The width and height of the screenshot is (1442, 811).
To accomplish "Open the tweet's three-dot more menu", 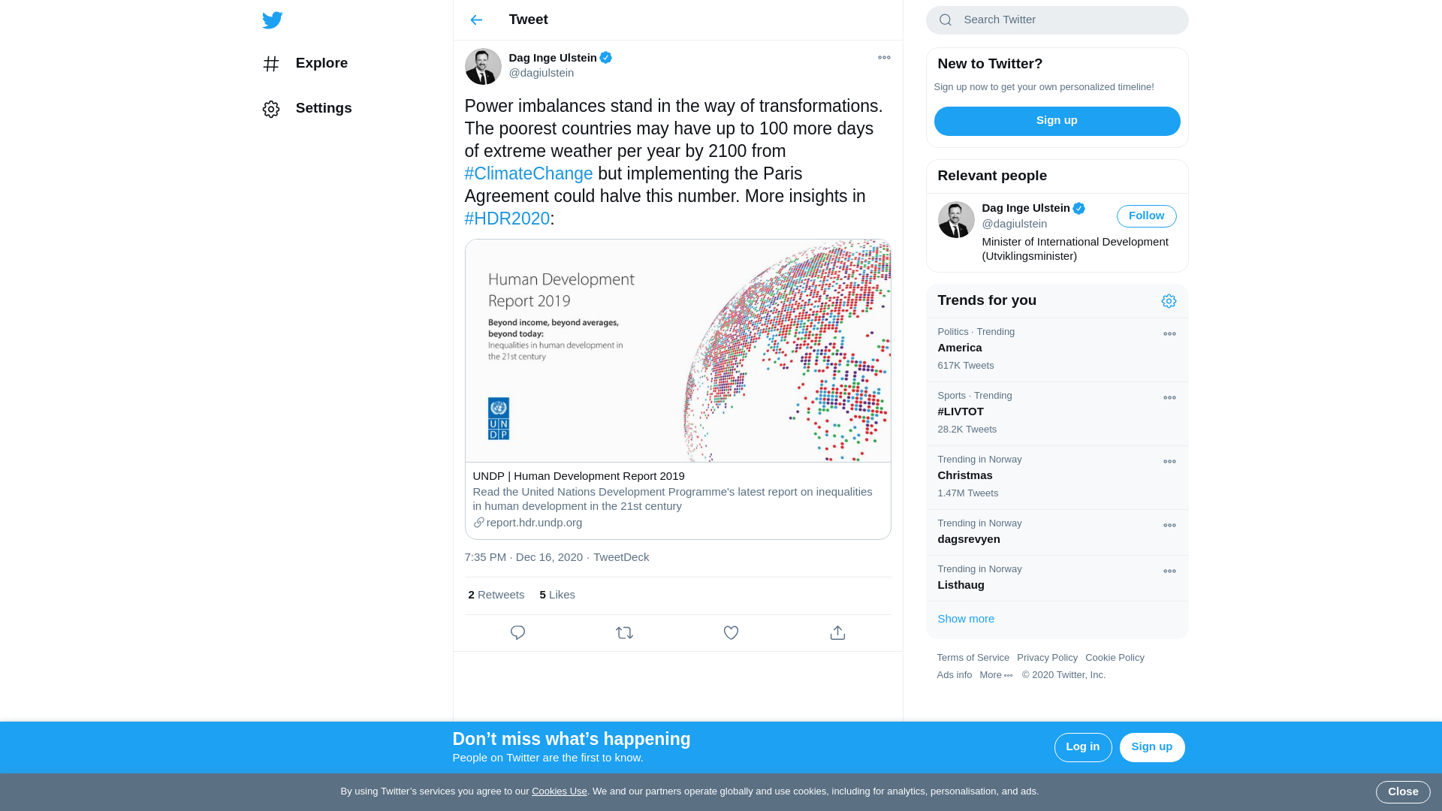I will [x=884, y=58].
